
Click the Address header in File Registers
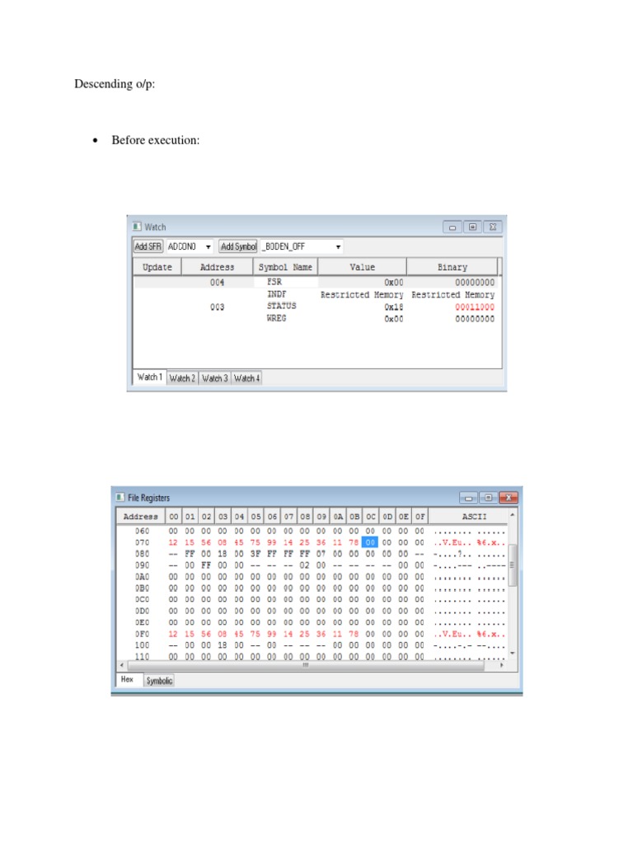[x=140, y=516]
